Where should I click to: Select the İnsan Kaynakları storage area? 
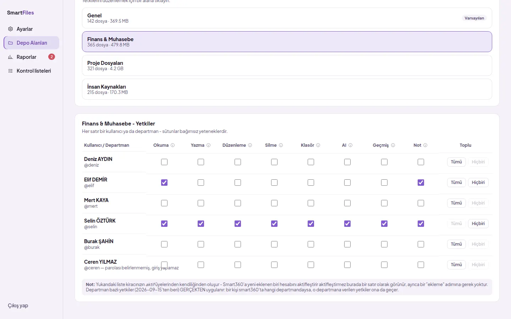(x=287, y=89)
